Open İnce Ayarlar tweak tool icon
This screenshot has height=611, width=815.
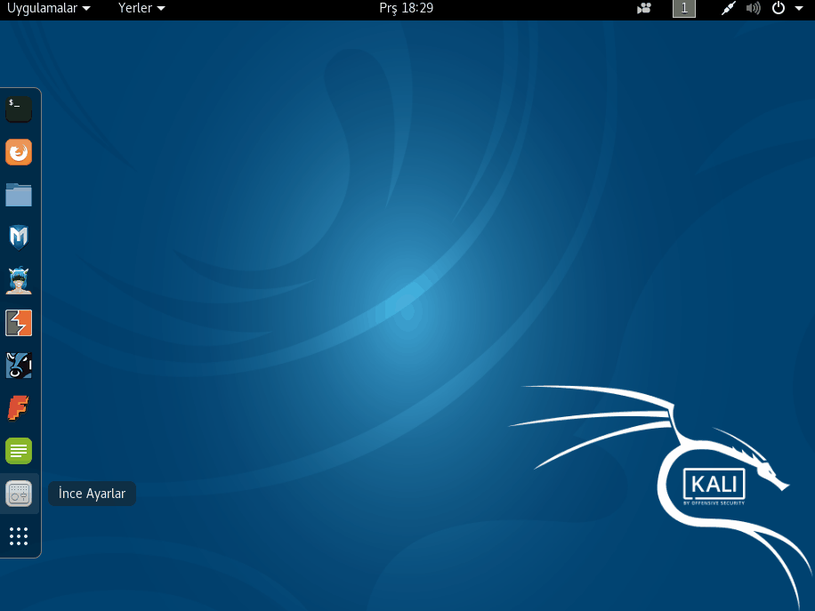[19, 494]
